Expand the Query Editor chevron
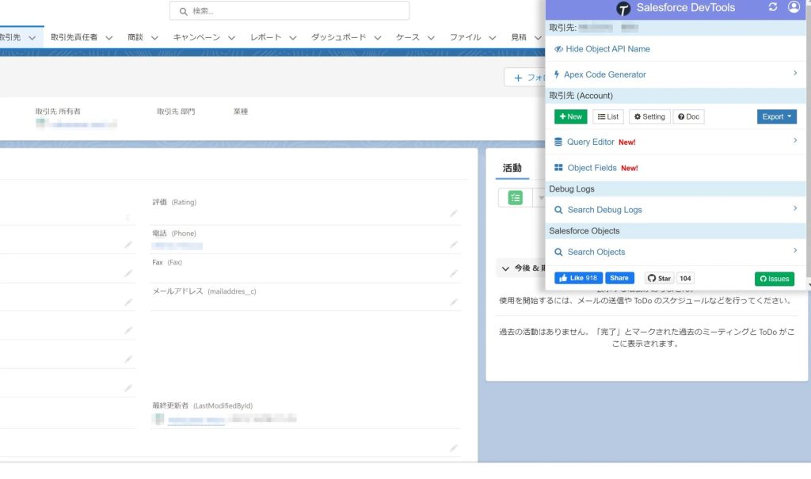 click(x=795, y=140)
